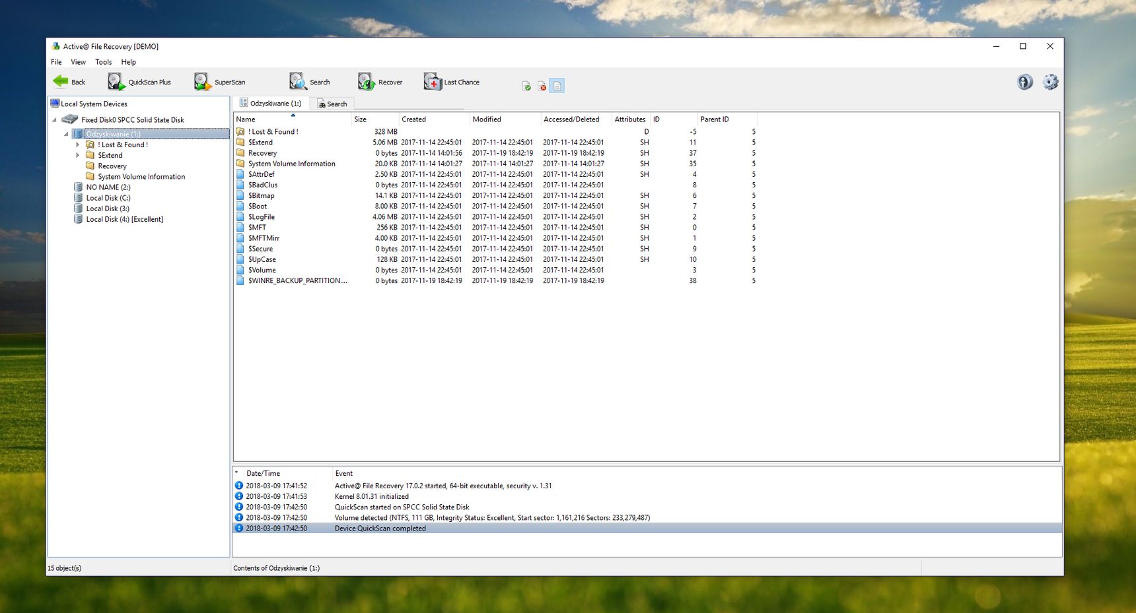Screen dimensions: 1136x613
Task: Click the $Secure file icon in list
Action: (241, 249)
